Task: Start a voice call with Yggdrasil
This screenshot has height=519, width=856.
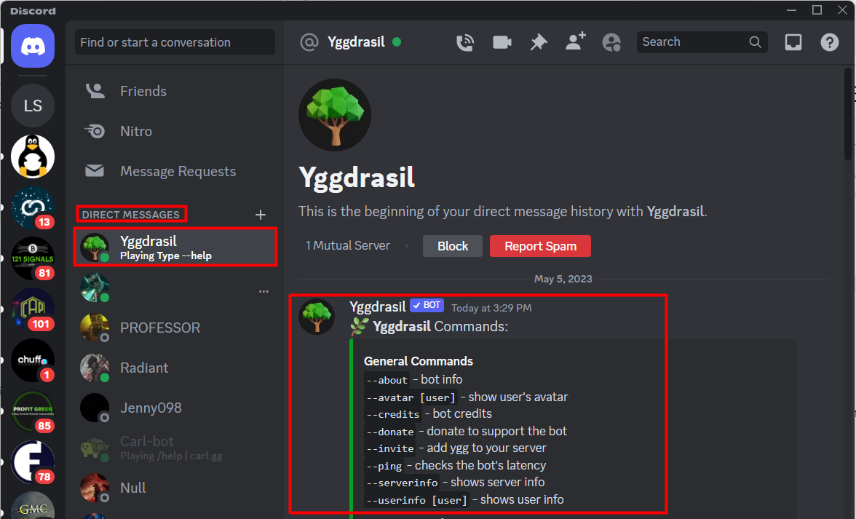Action: [x=464, y=42]
